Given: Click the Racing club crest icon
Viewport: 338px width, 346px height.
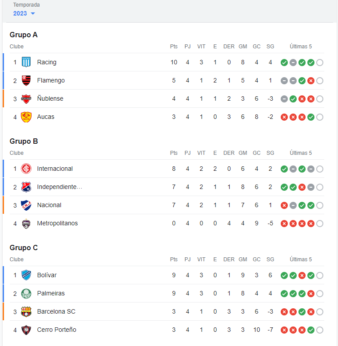Looking at the screenshot, I should (x=26, y=62).
